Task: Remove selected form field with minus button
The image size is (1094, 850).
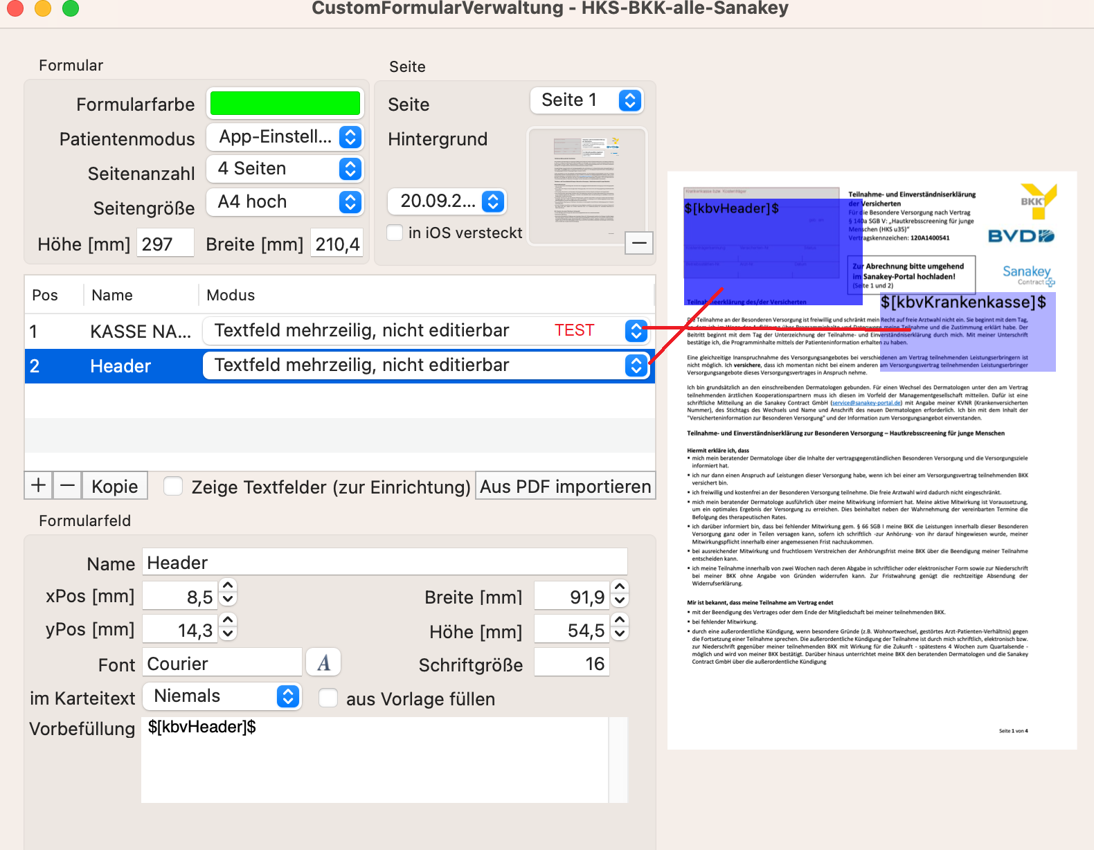Action: [x=67, y=486]
